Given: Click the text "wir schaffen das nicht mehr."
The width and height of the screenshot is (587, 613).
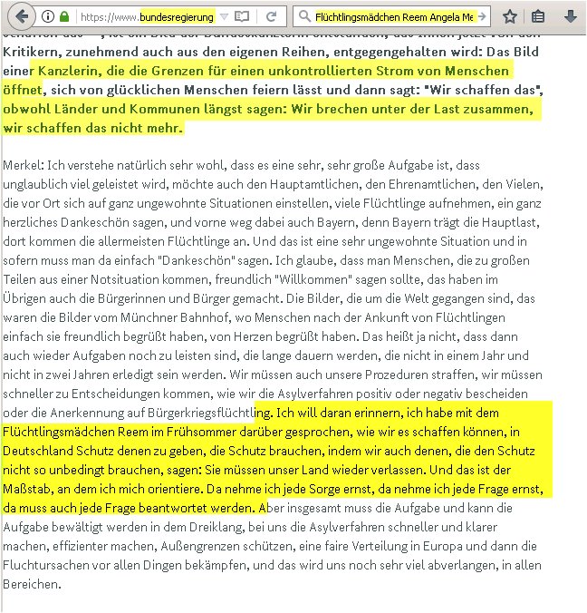Looking at the screenshot, I should [93, 128].
